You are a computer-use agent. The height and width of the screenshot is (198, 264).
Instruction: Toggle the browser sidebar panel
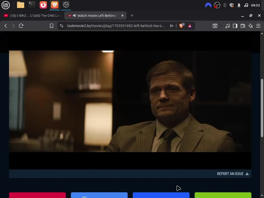[235, 26]
